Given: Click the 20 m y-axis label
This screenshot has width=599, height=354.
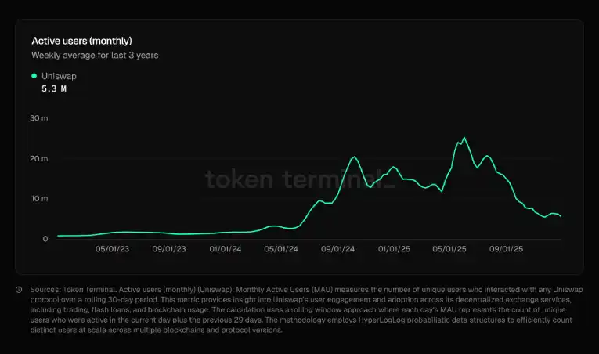Looking at the screenshot, I should pyautogui.click(x=40, y=158).
